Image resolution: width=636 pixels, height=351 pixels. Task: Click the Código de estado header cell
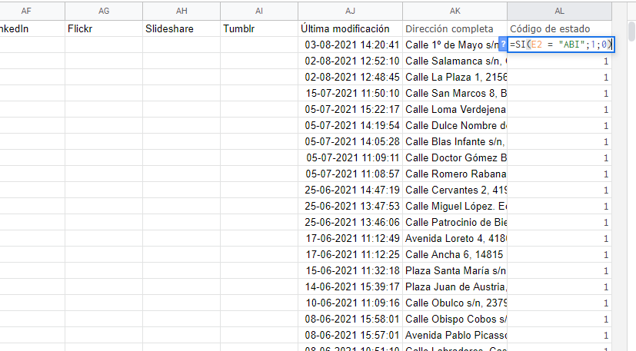[x=559, y=28]
